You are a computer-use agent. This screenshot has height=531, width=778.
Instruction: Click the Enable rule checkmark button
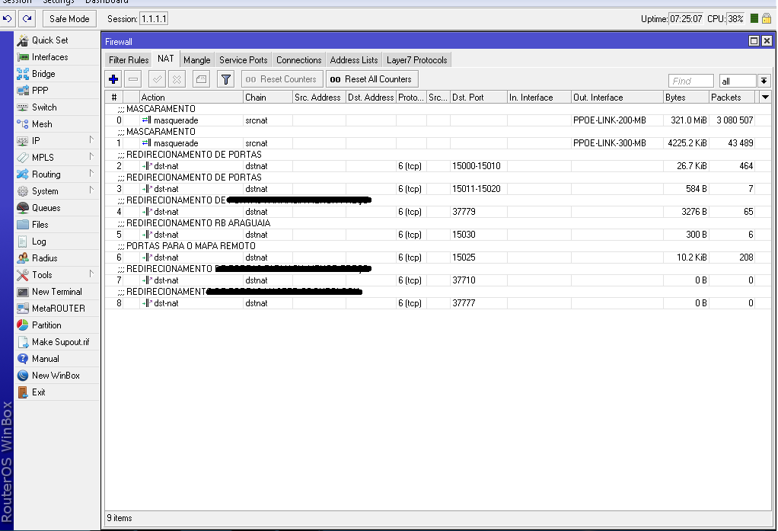158,79
